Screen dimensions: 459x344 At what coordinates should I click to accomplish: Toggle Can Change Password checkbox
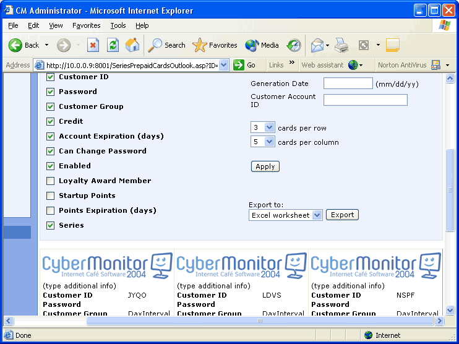[50, 151]
